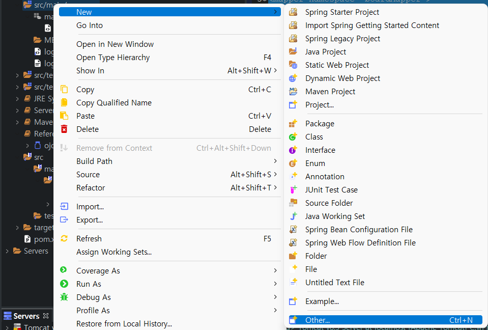
Task: Click the red Delete icon
Action: (x=64, y=129)
